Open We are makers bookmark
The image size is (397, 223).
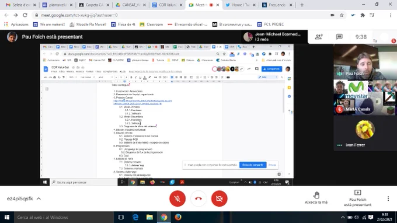click(49, 25)
